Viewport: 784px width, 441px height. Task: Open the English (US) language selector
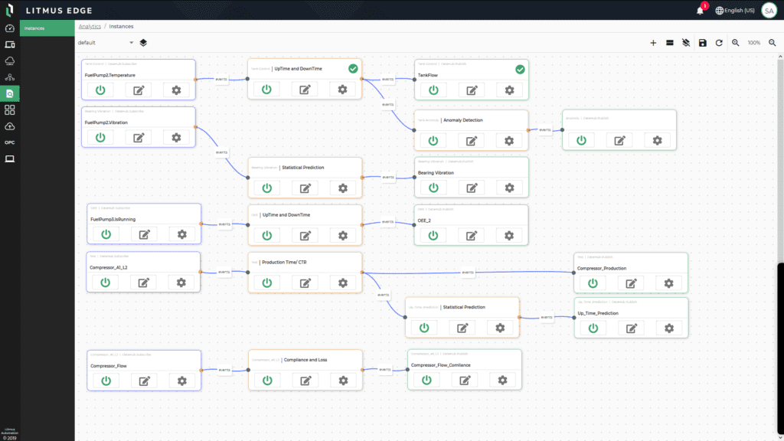(x=735, y=10)
